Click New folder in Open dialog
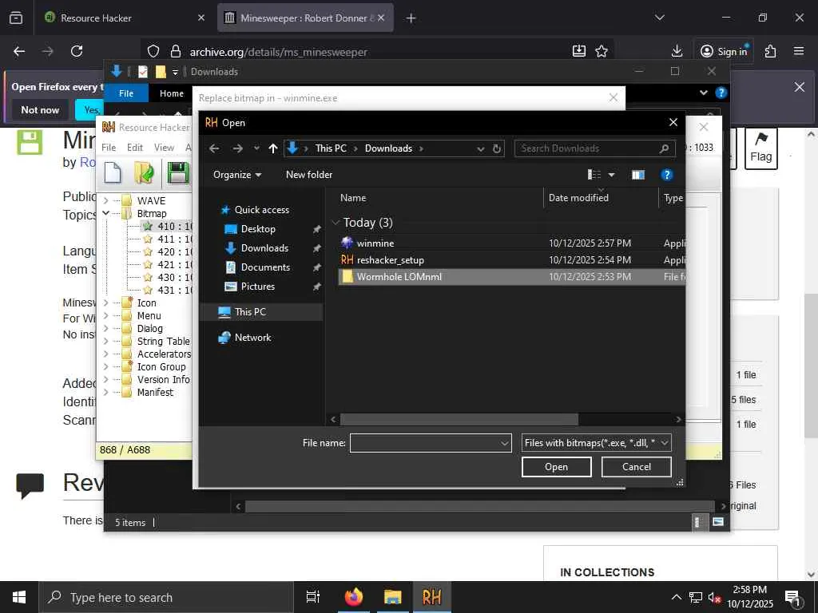The width and height of the screenshot is (818, 613). coord(309,175)
